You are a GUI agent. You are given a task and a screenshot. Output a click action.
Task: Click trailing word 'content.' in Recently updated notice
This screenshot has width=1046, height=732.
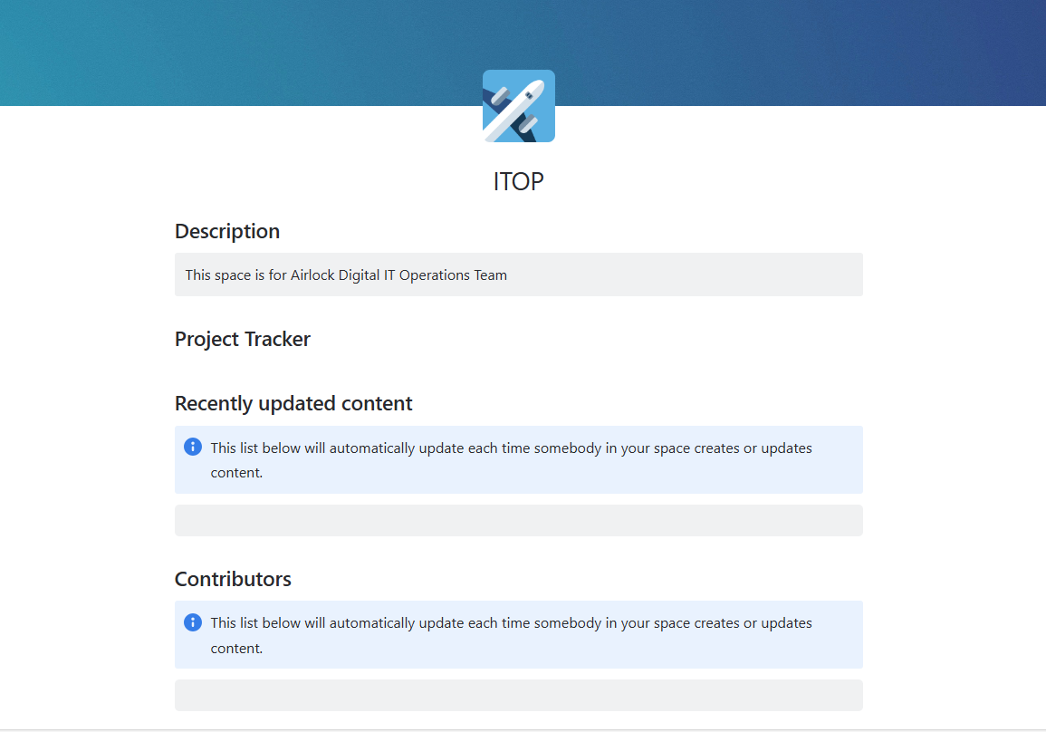click(x=236, y=472)
